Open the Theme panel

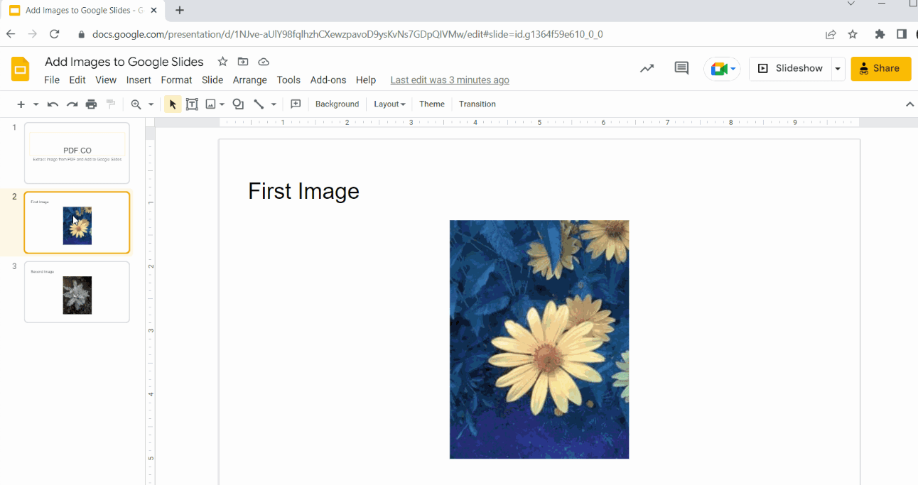(x=432, y=104)
